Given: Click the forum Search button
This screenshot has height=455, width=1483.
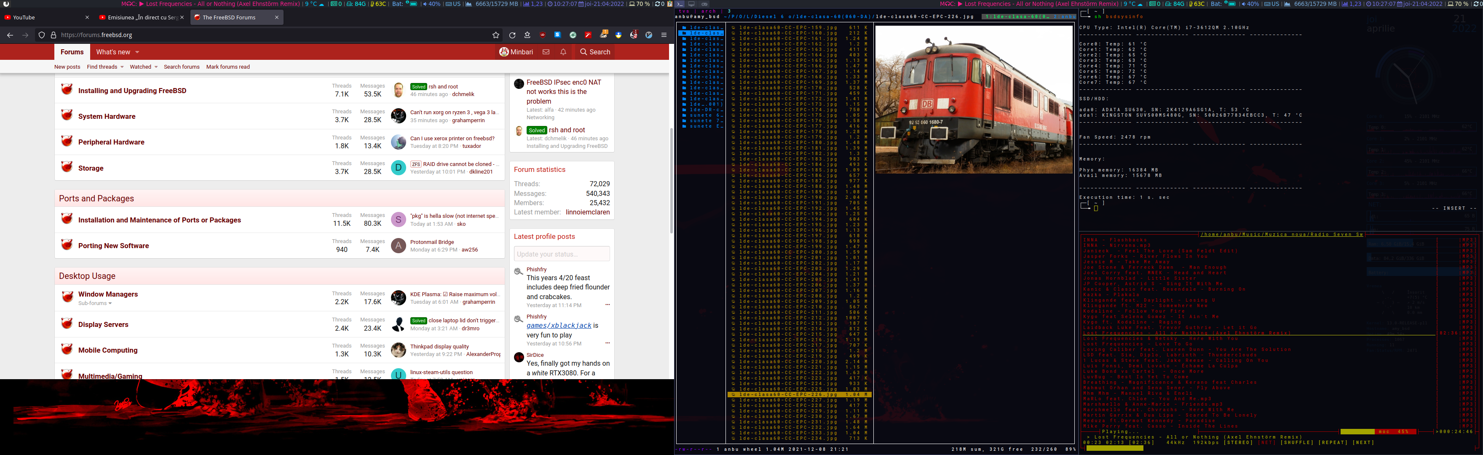Looking at the screenshot, I should click(x=595, y=52).
